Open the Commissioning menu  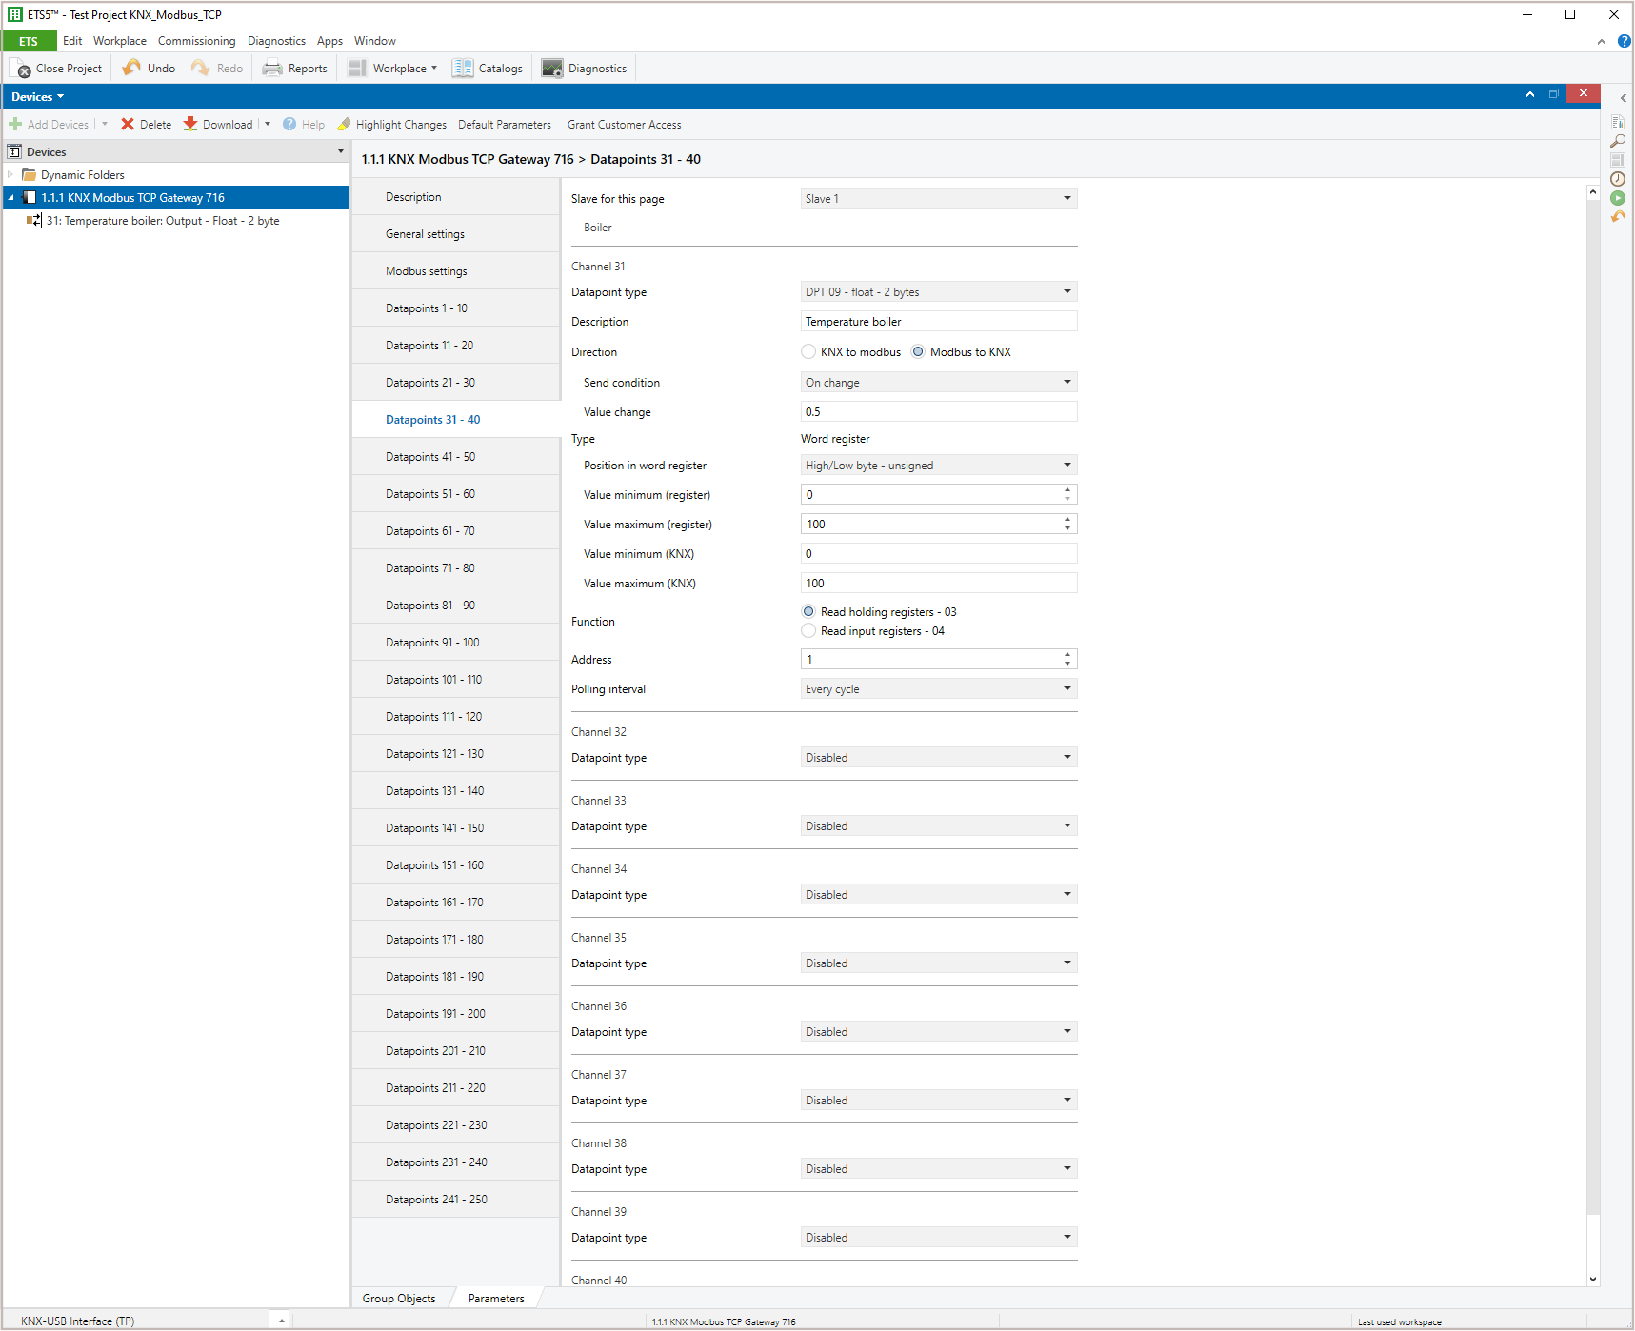tap(196, 41)
